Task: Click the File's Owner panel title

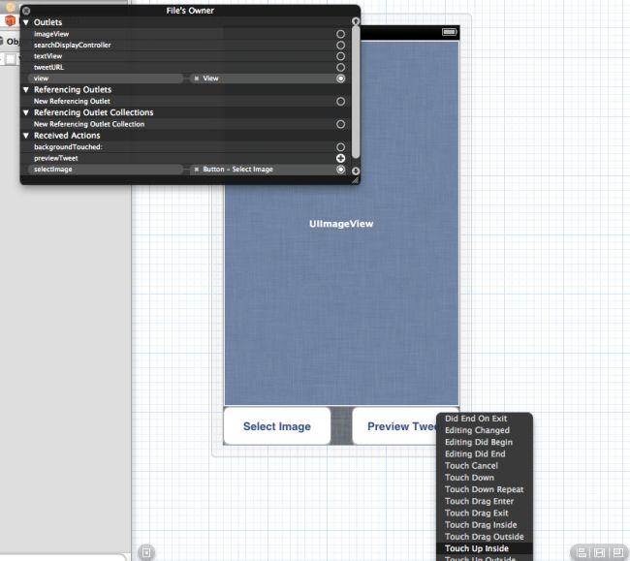Action: coord(190,11)
